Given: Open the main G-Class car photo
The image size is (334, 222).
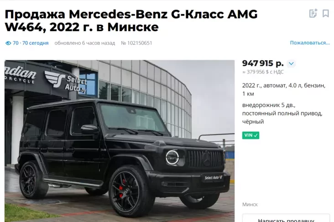Looking at the screenshot, I should 120,141.
